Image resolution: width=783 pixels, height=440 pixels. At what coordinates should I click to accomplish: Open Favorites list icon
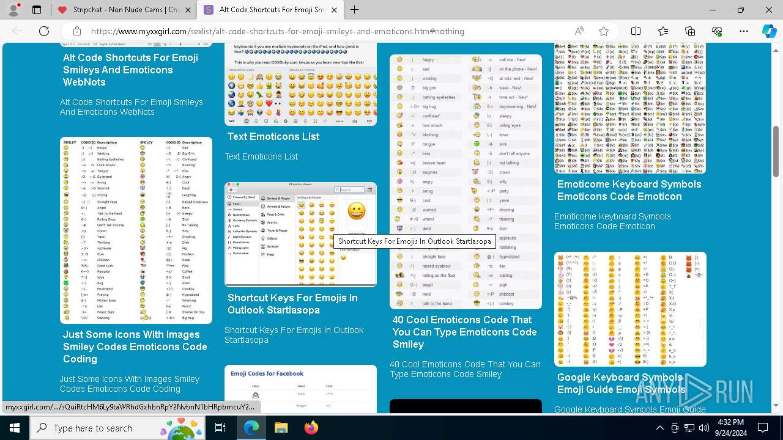tap(663, 31)
